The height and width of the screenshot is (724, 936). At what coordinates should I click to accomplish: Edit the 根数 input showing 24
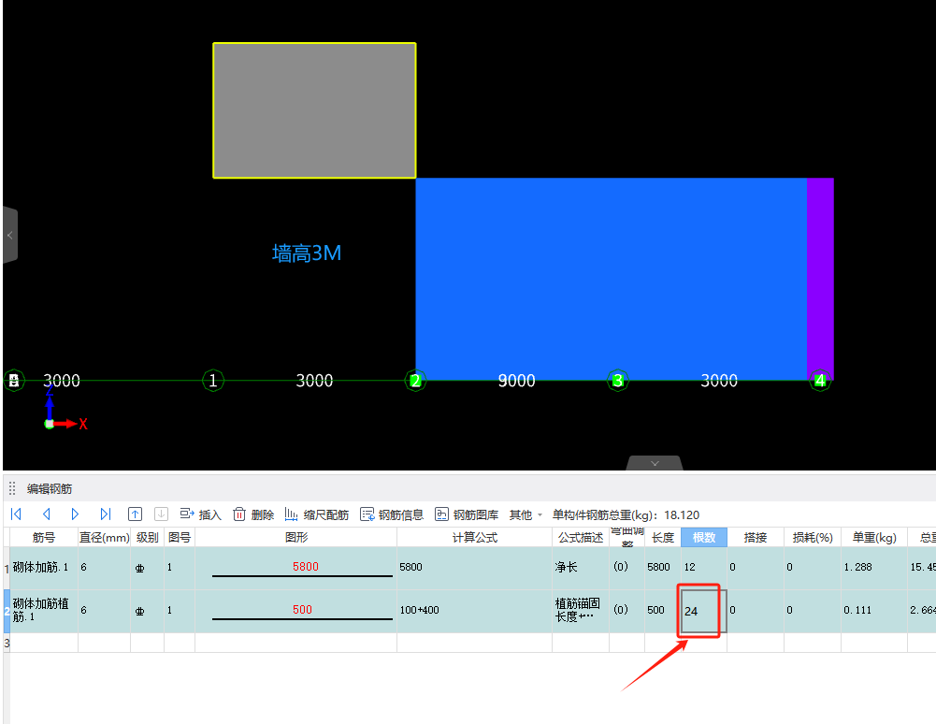click(x=704, y=611)
